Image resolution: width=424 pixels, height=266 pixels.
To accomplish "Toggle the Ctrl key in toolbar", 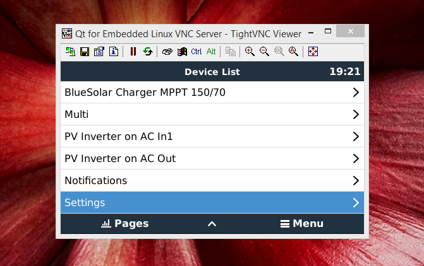I will [x=197, y=52].
